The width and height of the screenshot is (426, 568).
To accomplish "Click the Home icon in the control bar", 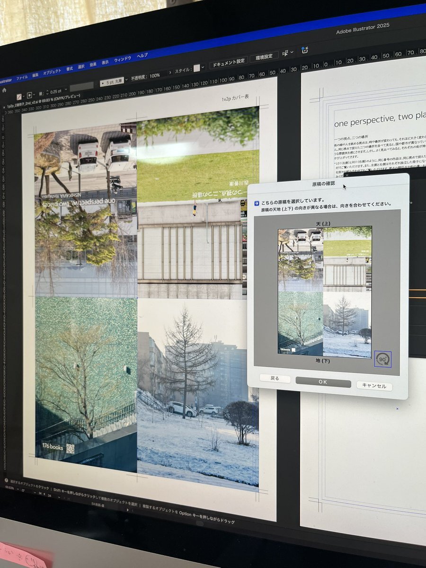I will (4, 89).
